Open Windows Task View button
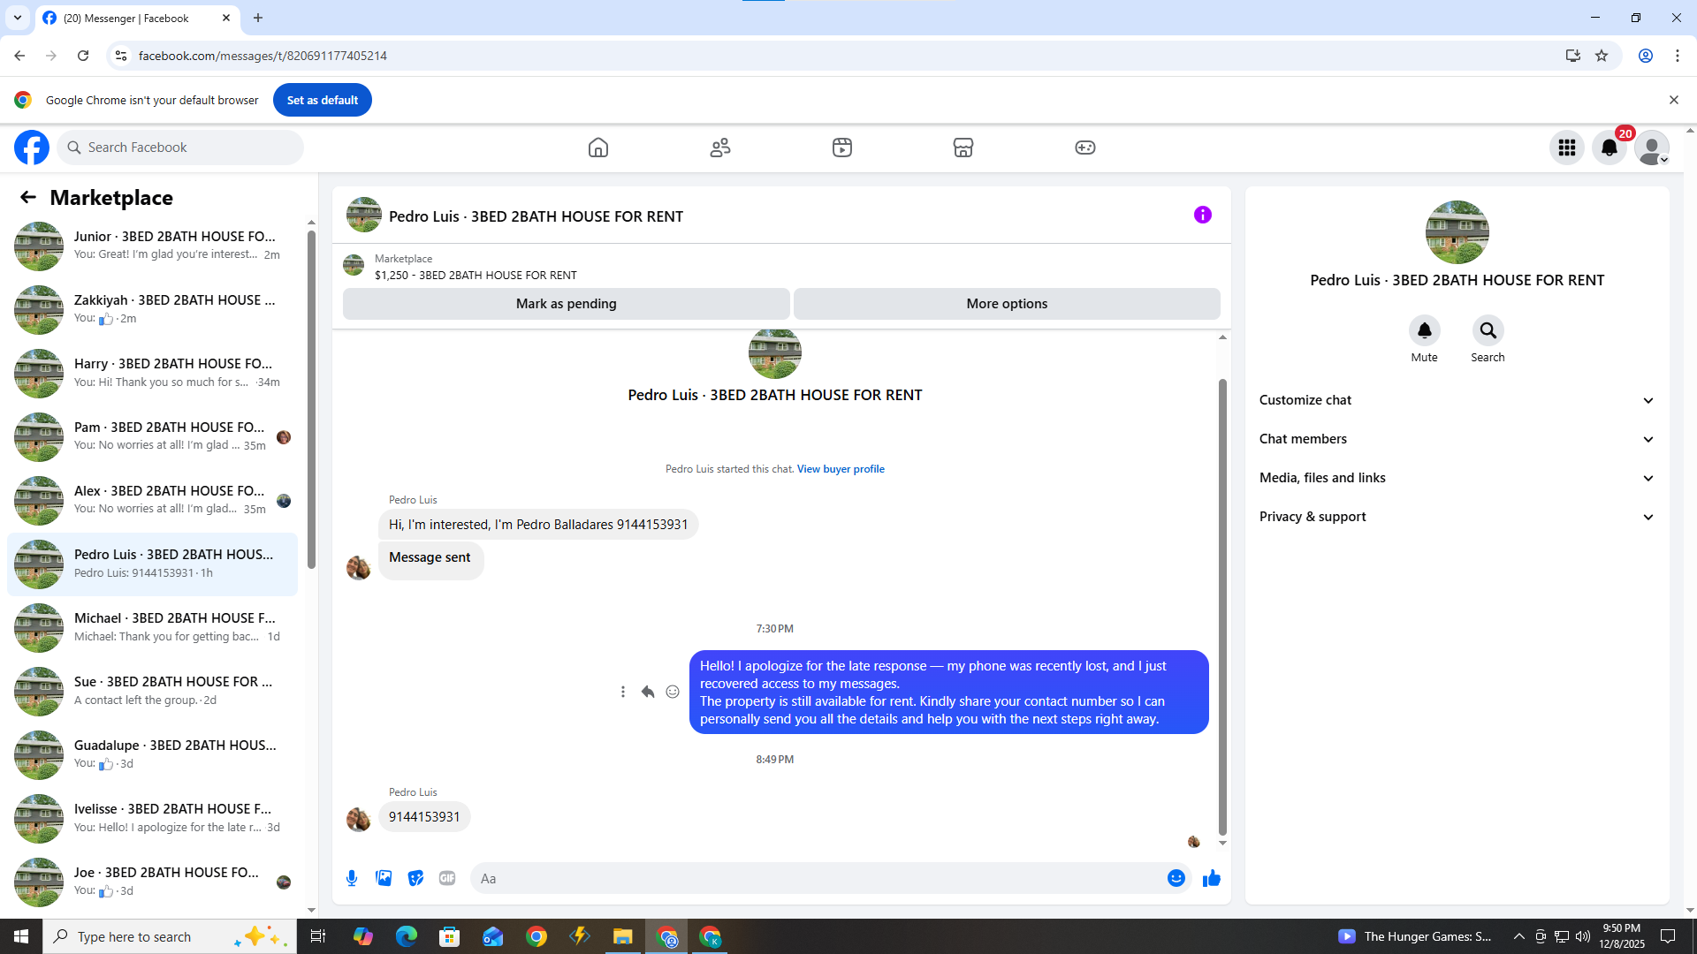The image size is (1697, 954). coord(318,936)
